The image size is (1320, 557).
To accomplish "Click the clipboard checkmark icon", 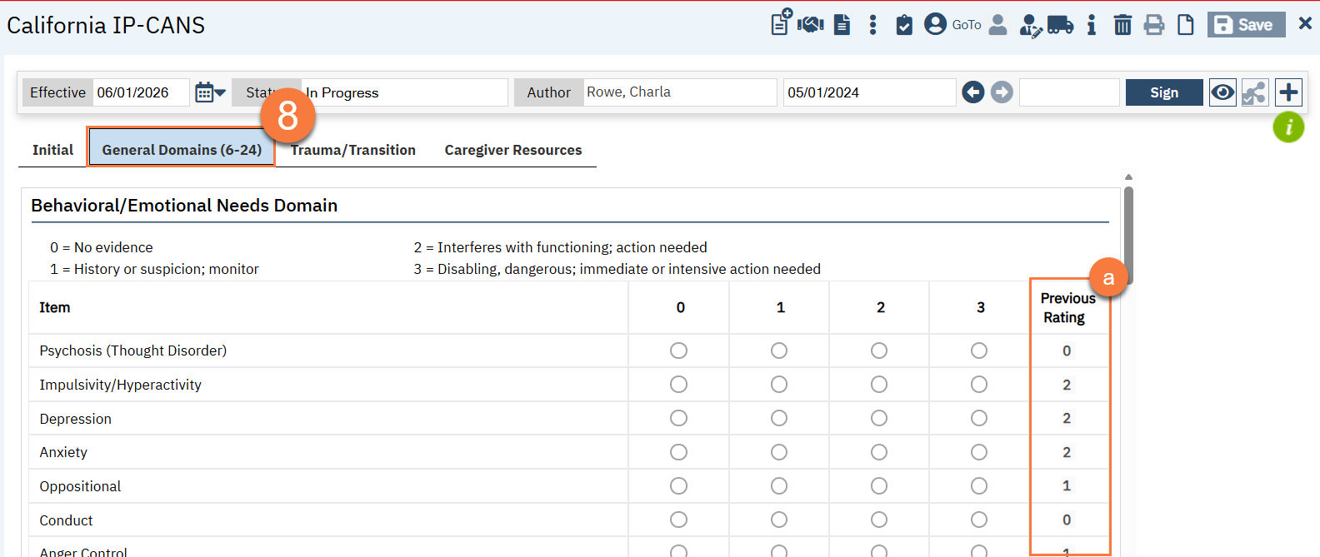I will click(904, 25).
